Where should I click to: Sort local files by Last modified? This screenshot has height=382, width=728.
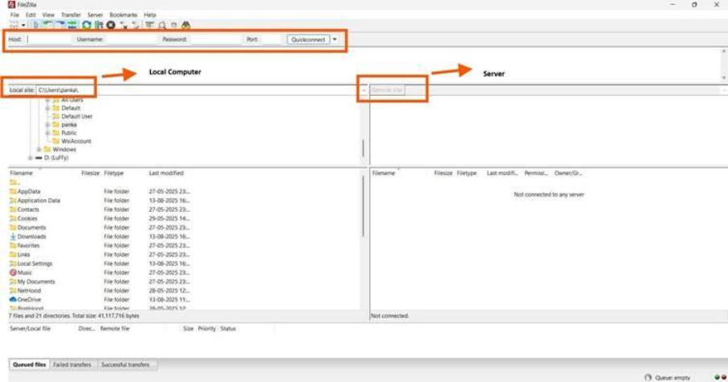coord(166,173)
